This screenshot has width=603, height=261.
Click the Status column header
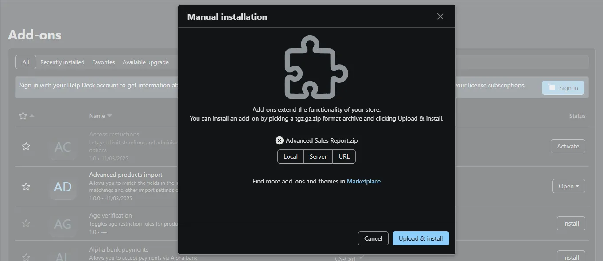pyautogui.click(x=577, y=116)
